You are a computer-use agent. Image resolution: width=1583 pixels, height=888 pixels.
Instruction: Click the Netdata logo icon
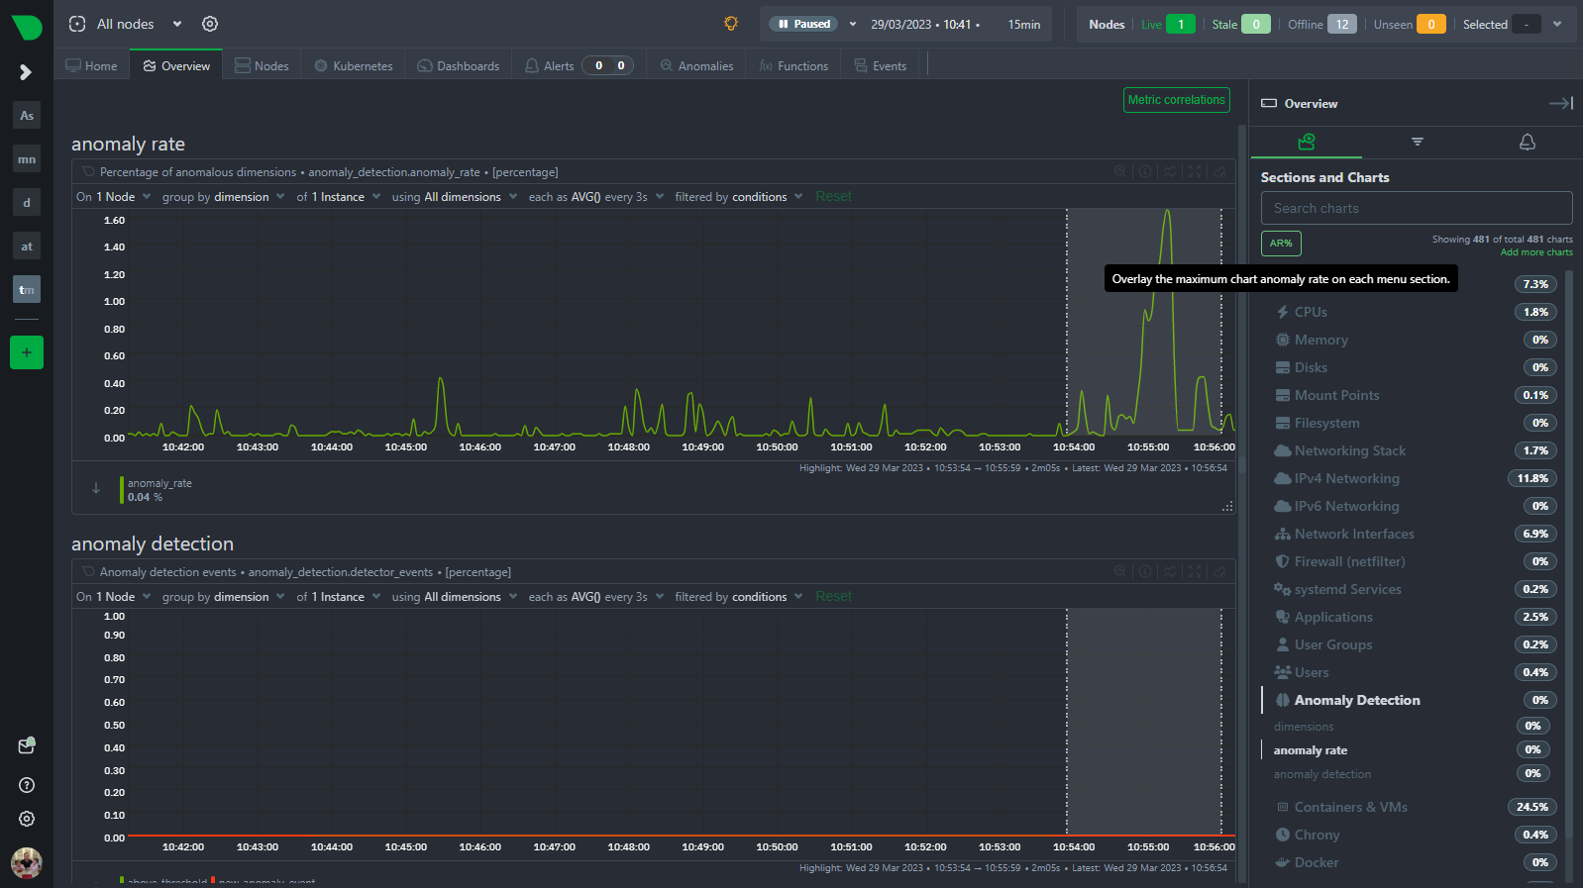click(27, 27)
